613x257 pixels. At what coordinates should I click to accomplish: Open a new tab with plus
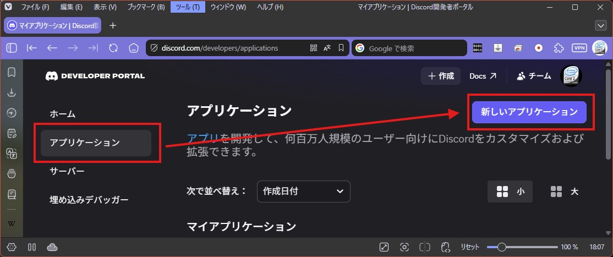113,25
